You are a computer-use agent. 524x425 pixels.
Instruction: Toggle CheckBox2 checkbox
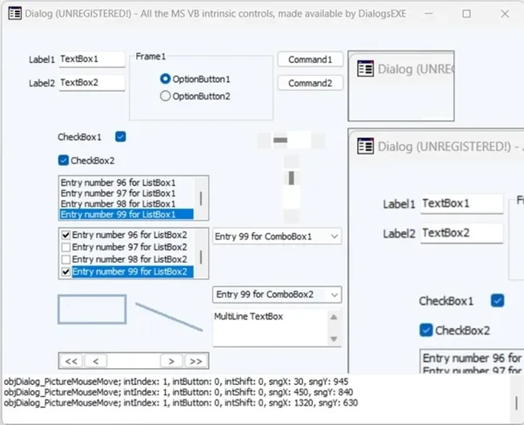coord(63,160)
